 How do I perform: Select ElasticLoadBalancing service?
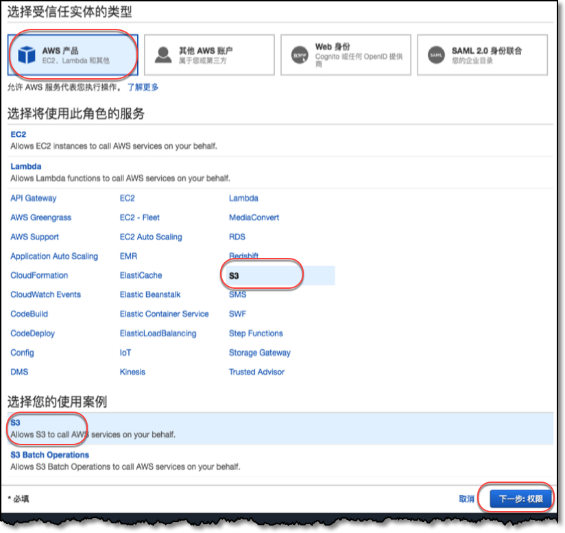[158, 333]
